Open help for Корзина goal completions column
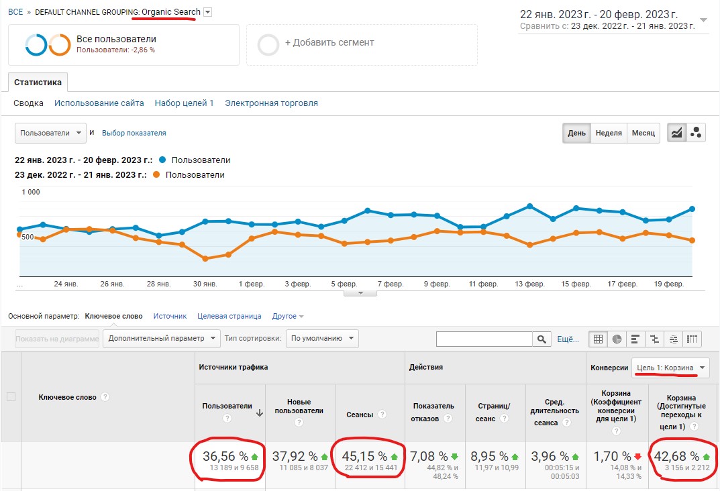The height and width of the screenshot is (491, 720). (x=695, y=427)
